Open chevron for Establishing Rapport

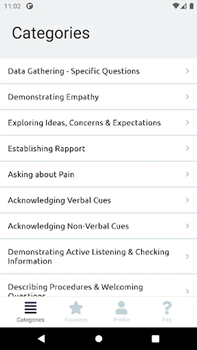pyautogui.click(x=187, y=149)
